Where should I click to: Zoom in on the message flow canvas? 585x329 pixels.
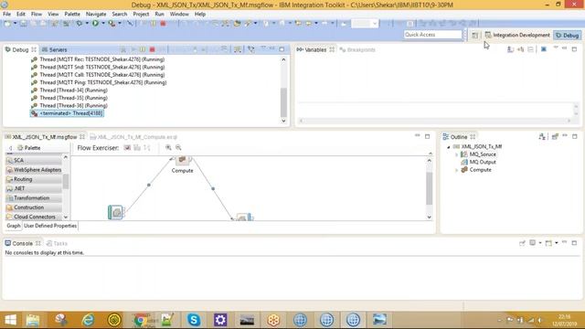168,148
